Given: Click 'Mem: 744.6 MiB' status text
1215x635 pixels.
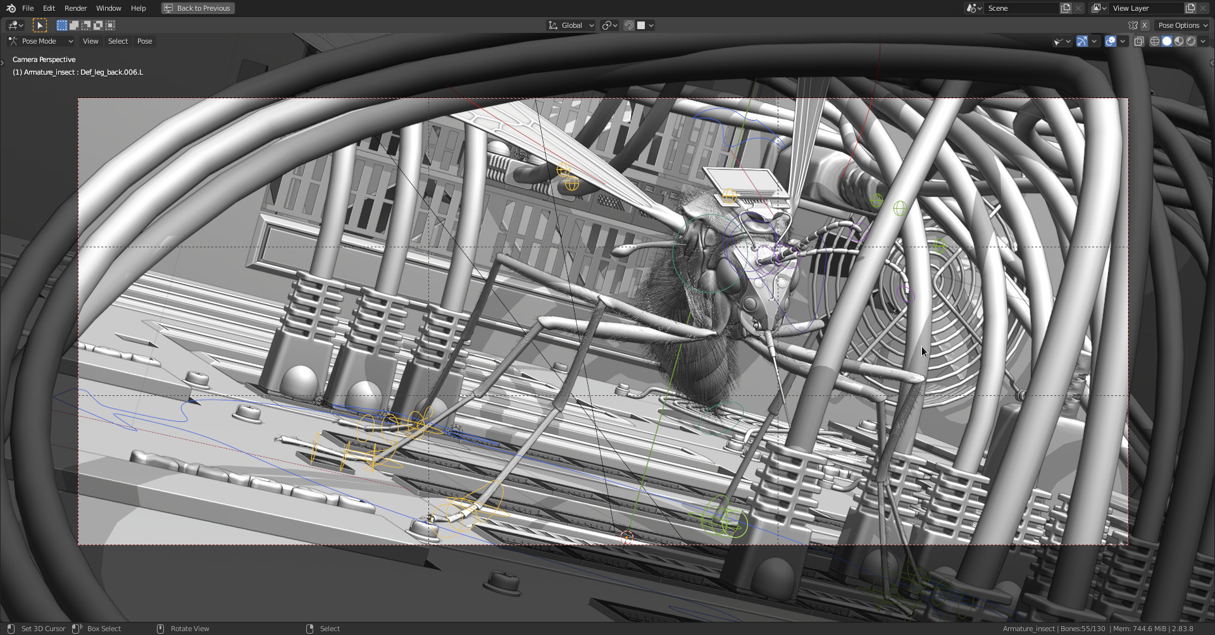Looking at the screenshot, I should coord(1139,629).
